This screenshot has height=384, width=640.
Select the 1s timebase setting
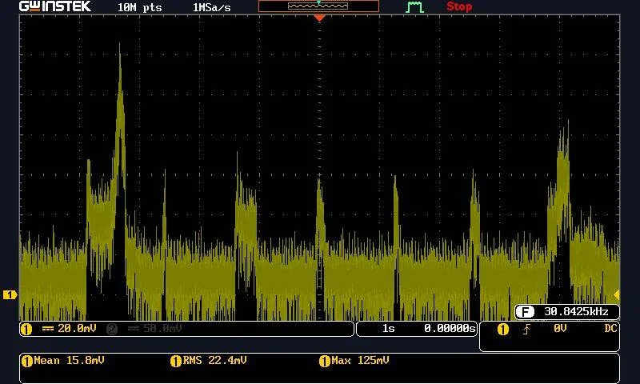click(388, 329)
